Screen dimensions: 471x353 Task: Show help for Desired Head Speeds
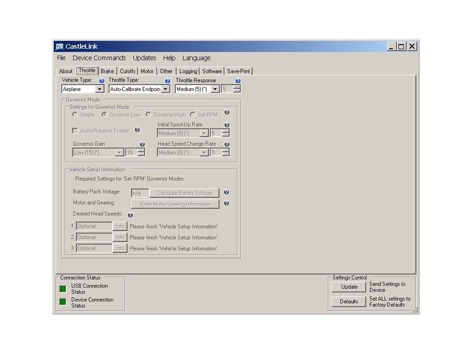click(x=130, y=215)
